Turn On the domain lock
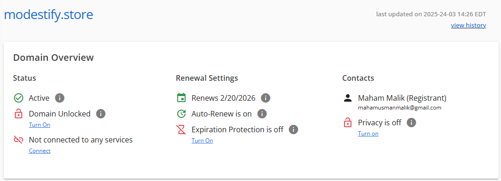501x181 pixels. [39, 125]
